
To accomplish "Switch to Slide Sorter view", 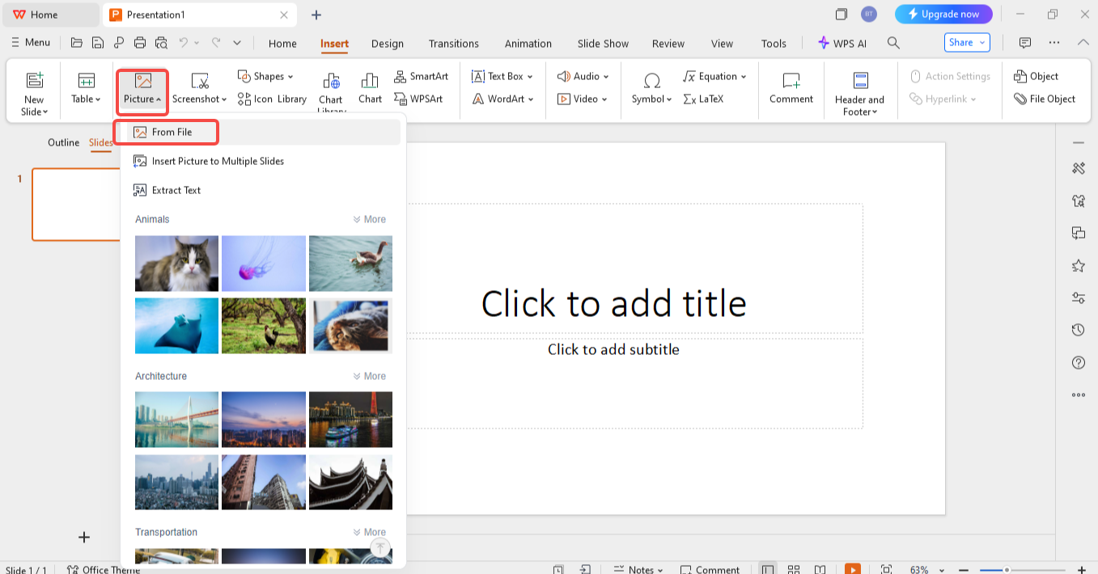I will coord(794,569).
